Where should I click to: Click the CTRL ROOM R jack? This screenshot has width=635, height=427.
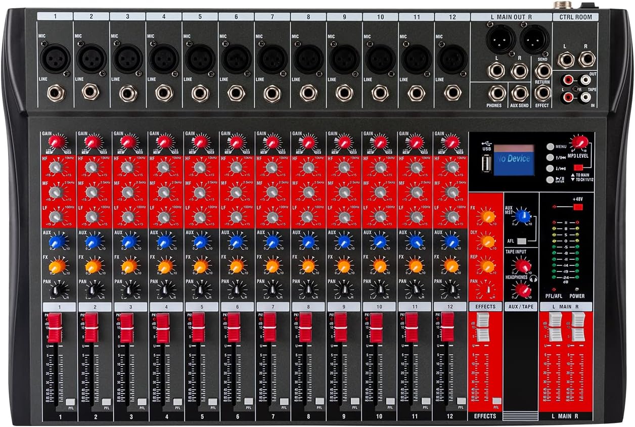[x=586, y=60]
